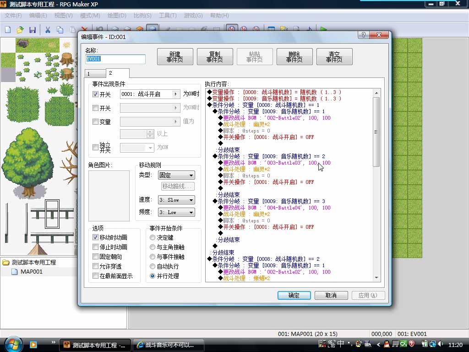Click the Copy icon in main toolbar
469x352 pixels.
pos(60,30)
